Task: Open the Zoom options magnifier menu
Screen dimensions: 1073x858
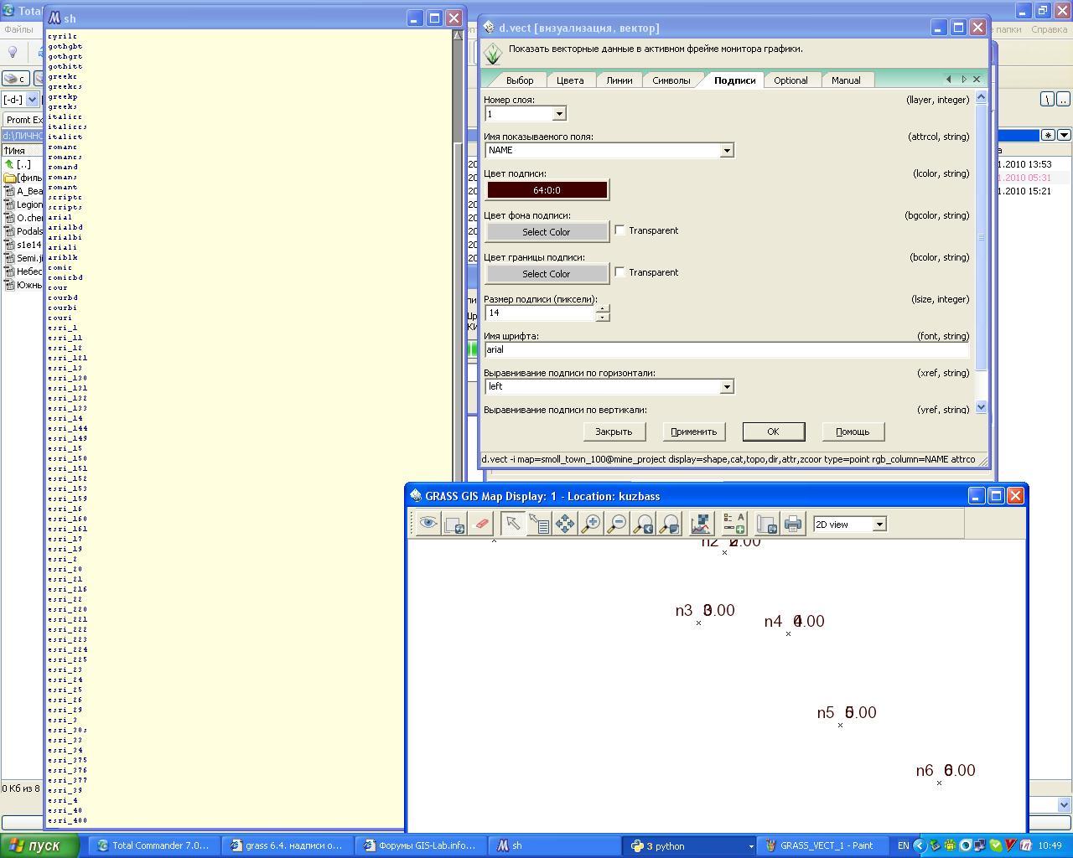Action: pyautogui.click(x=670, y=524)
